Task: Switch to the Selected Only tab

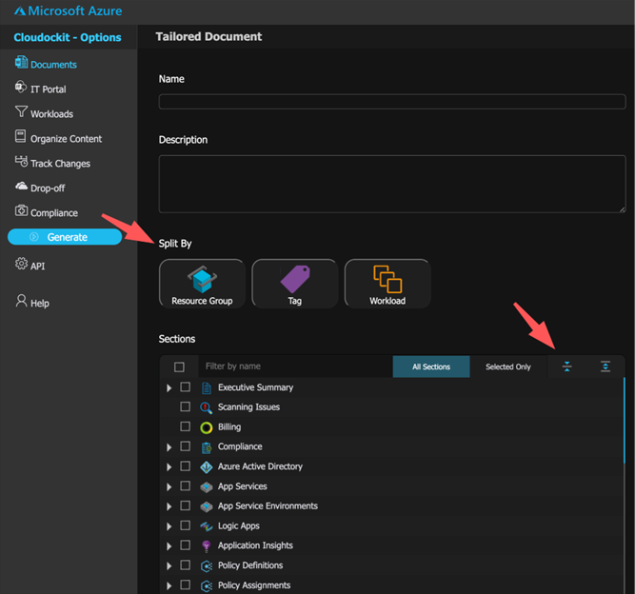Action: (x=508, y=366)
